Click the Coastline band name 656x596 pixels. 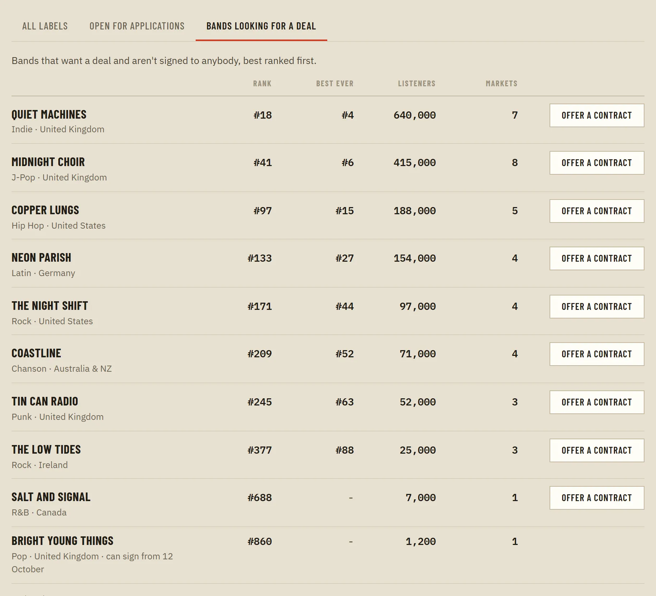(36, 353)
